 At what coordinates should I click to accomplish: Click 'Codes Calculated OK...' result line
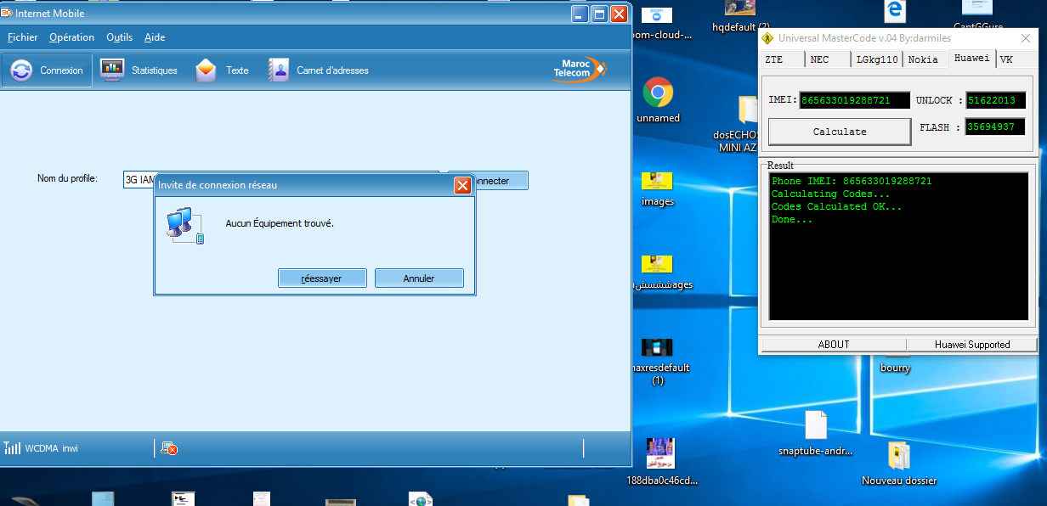click(837, 206)
